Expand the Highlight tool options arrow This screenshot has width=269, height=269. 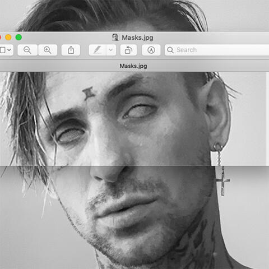[111, 50]
